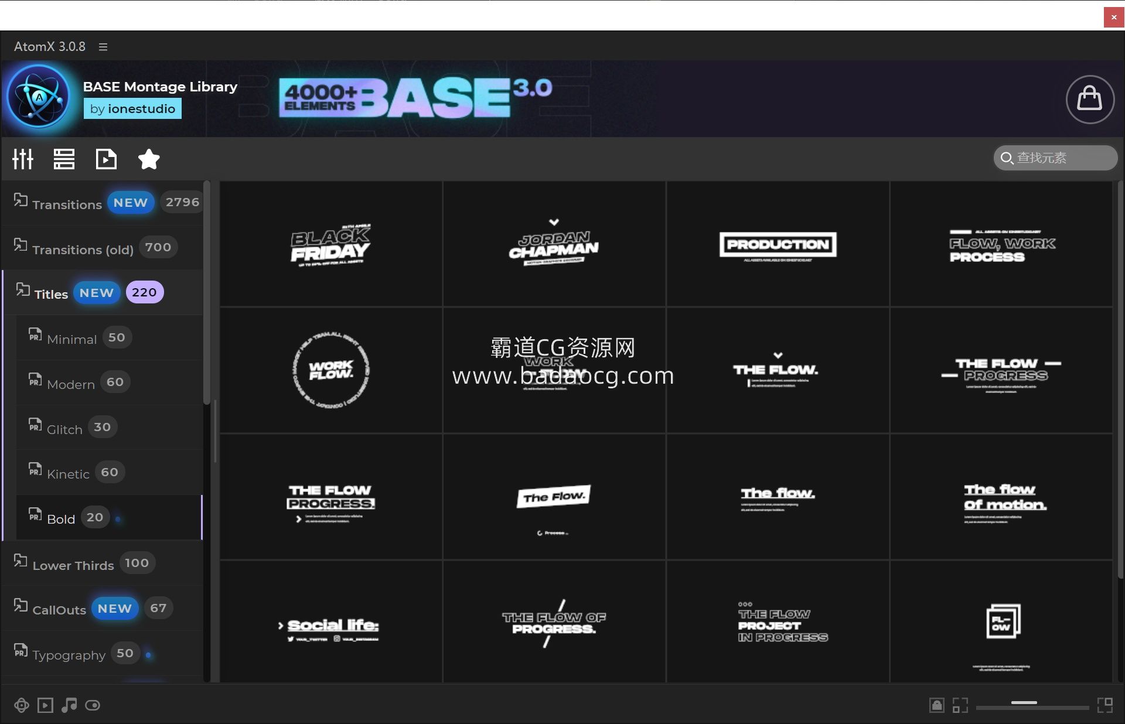Expand the Transitions category
1125x724 pixels.
click(x=103, y=203)
